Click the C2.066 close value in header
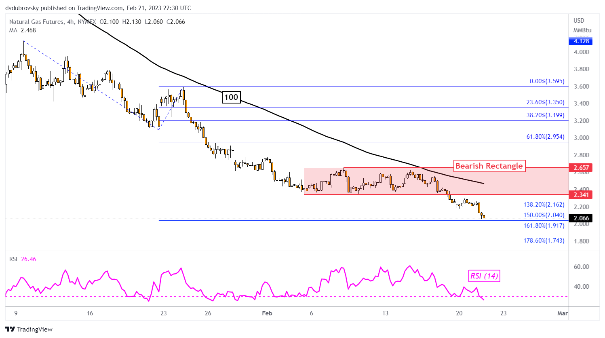 coord(175,22)
